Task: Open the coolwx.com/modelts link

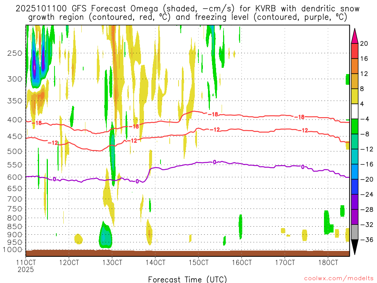Action: click(x=339, y=278)
